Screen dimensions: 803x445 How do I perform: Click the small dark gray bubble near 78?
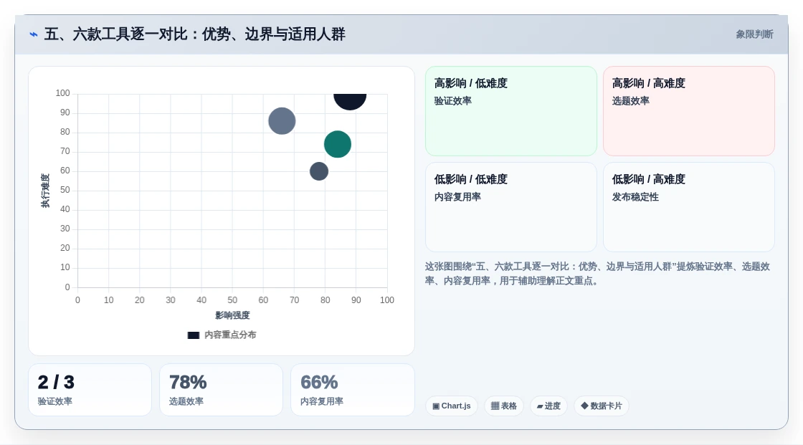click(x=319, y=171)
